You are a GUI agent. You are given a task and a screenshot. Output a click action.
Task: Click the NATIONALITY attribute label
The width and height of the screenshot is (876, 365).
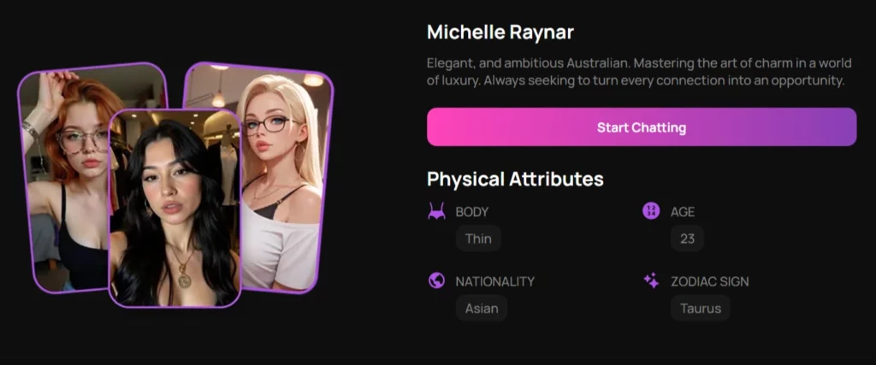point(495,281)
